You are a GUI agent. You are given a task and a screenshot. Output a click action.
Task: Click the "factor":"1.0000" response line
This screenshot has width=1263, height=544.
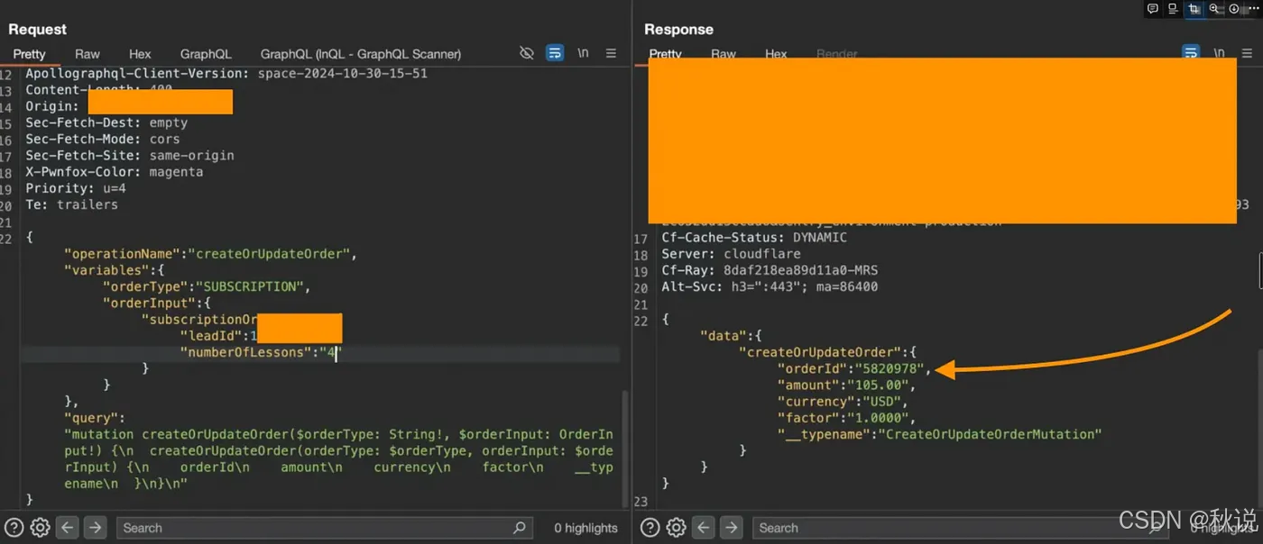click(x=848, y=418)
